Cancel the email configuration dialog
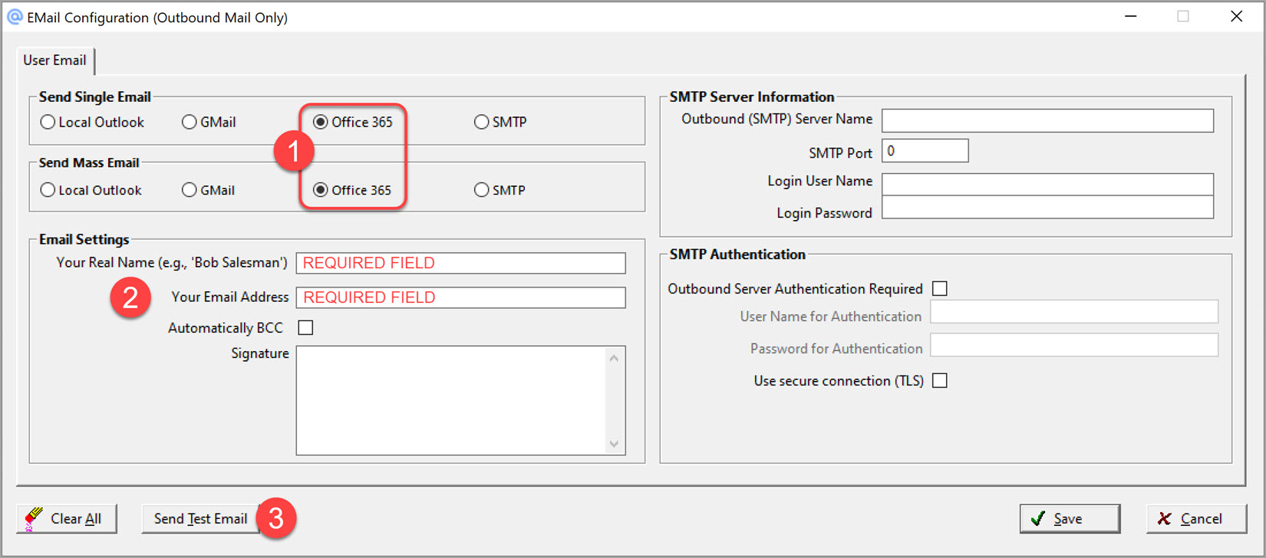Screen dimensions: 1266x558 coord(1195,519)
